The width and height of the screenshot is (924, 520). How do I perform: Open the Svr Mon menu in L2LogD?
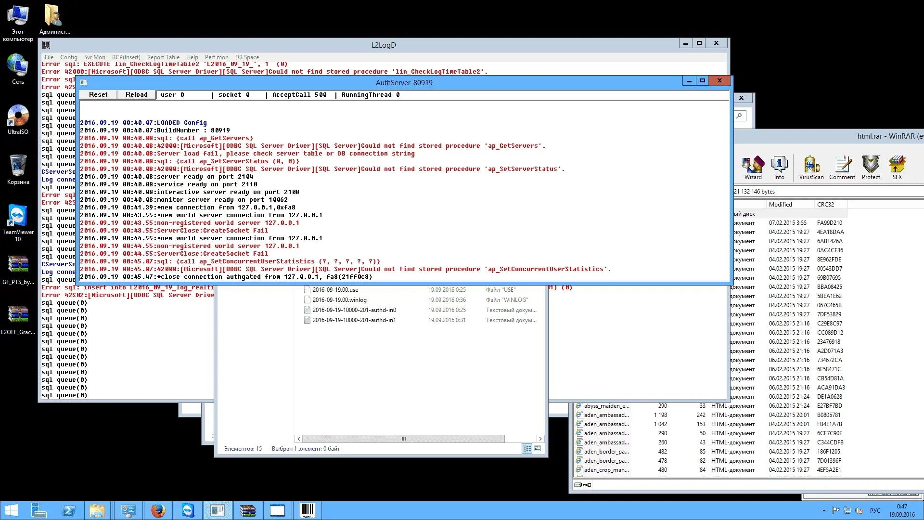(x=95, y=57)
